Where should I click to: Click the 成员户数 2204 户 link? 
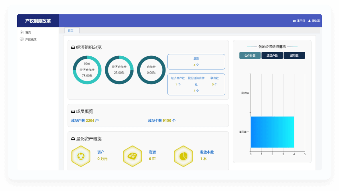[85, 121]
